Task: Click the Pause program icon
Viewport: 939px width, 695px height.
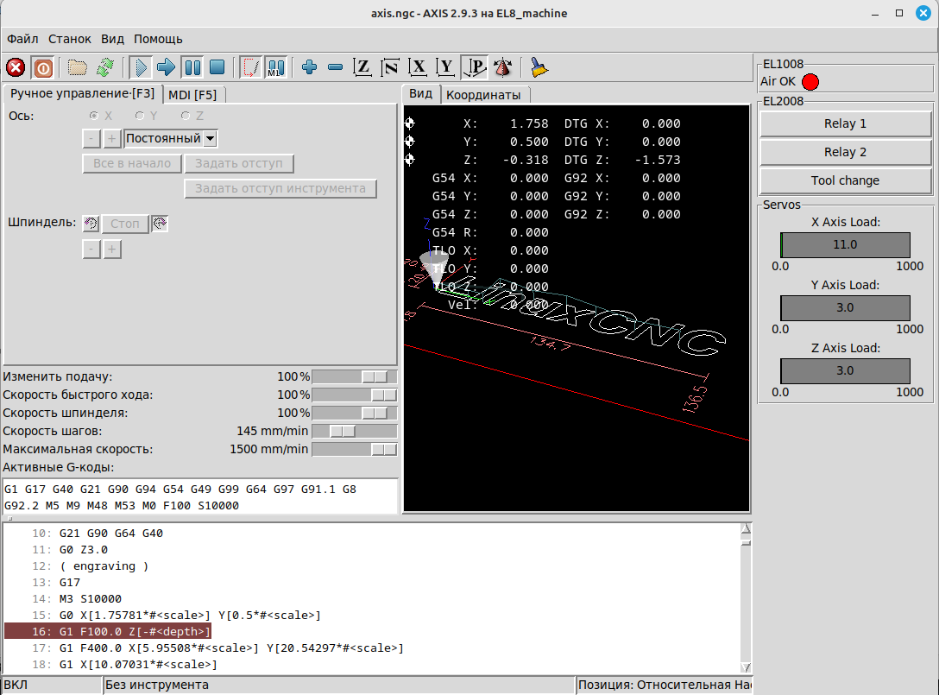Action: click(192, 67)
